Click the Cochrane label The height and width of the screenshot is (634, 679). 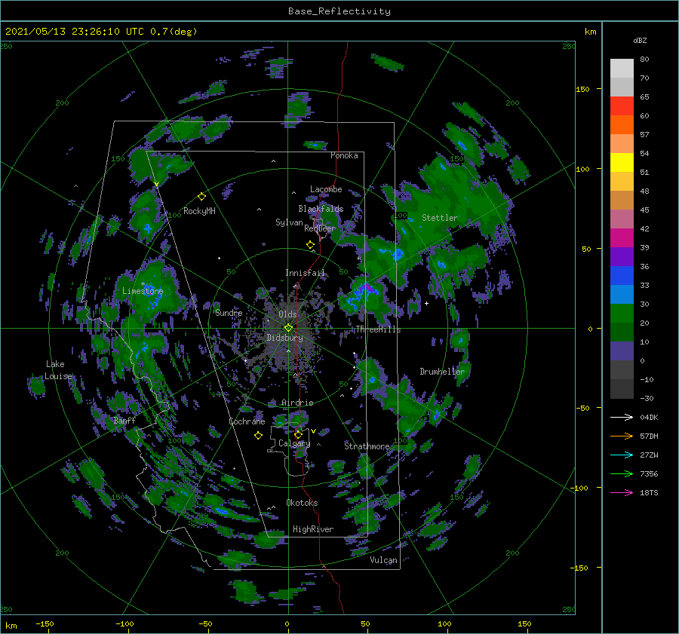tap(247, 421)
